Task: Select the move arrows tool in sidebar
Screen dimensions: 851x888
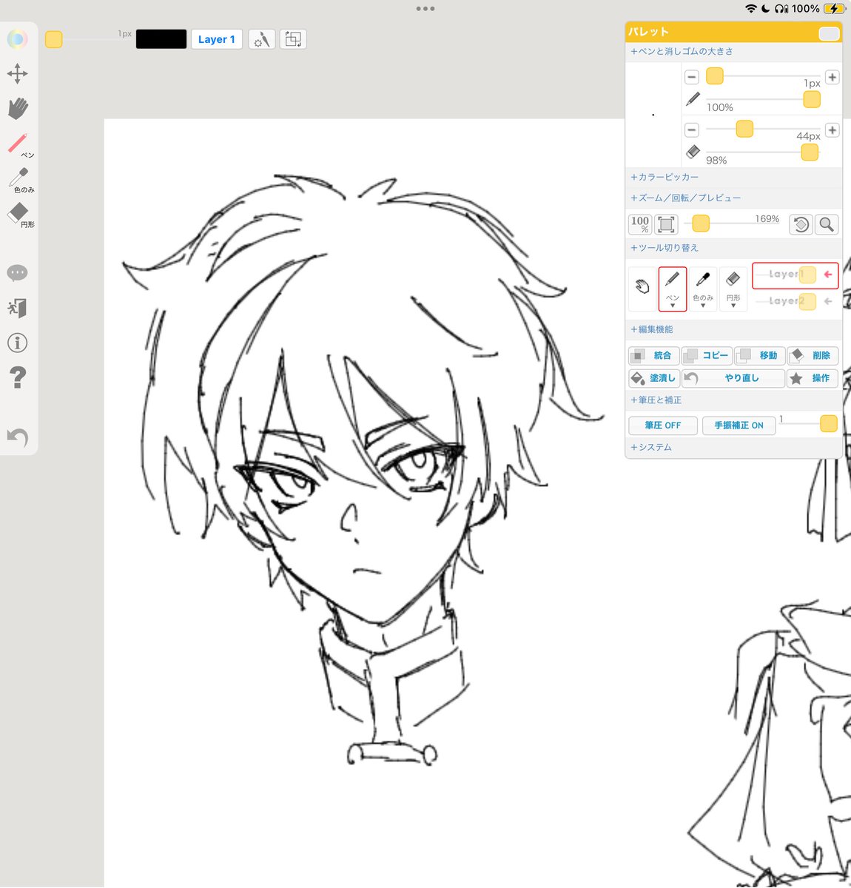Action: (x=17, y=73)
